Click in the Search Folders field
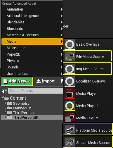The height and width of the screenshot is (148, 113). (36, 91)
